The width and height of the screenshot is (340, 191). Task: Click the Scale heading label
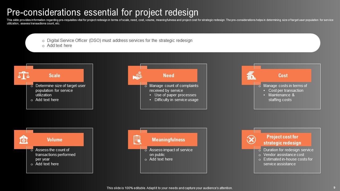(54, 76)
